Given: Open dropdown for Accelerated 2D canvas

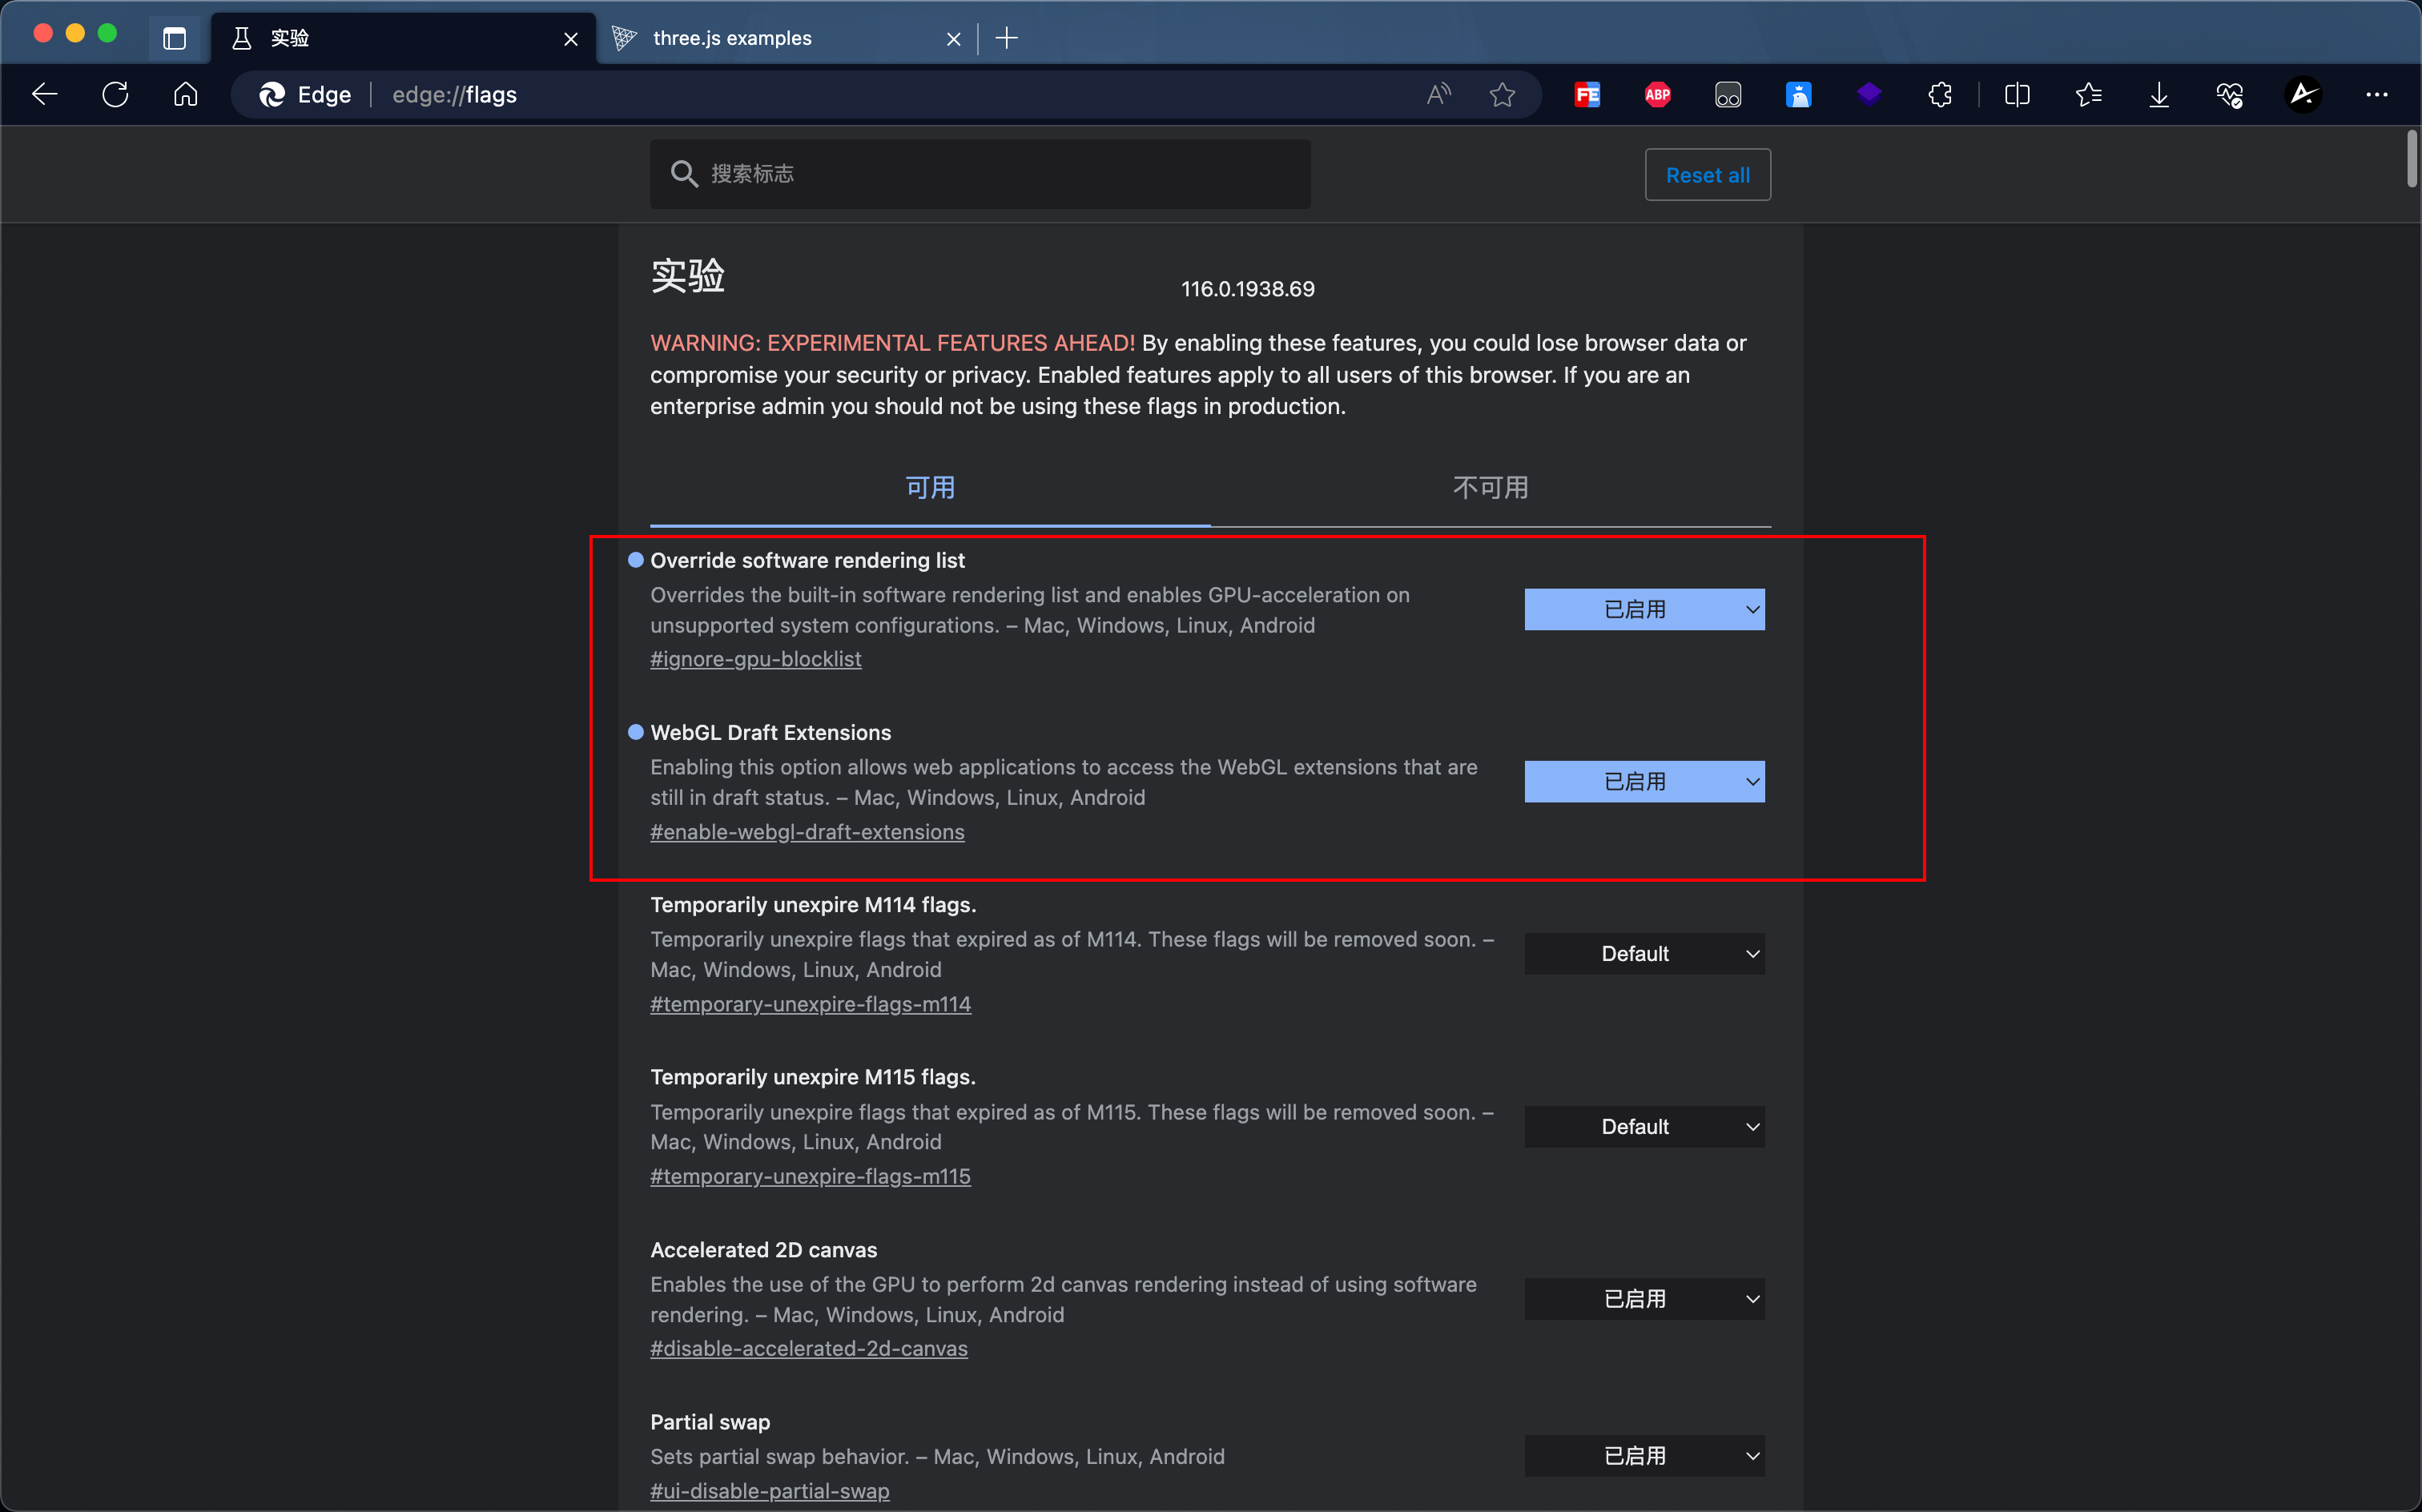Looking at the screenshot, I should [x=1644, y=1299].
